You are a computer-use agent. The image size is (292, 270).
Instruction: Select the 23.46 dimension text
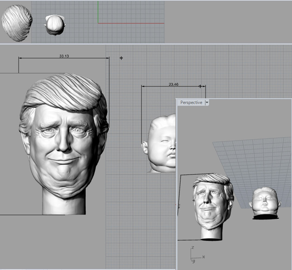tap(174, 84)
